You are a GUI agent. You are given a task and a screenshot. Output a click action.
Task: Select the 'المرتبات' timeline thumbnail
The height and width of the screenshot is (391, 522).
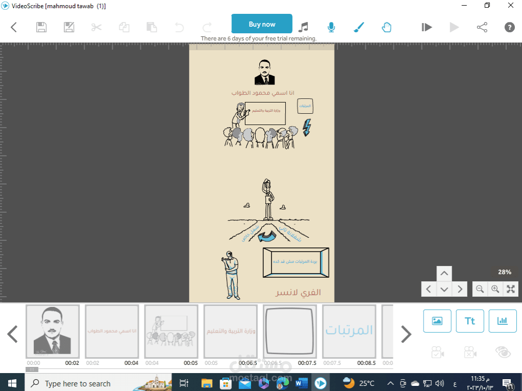[x=349, y=332]
